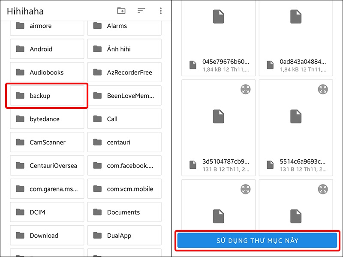The height and width of the screenshot is (257, 343).
Task: Open the backup folder
Action: (47, 96)
